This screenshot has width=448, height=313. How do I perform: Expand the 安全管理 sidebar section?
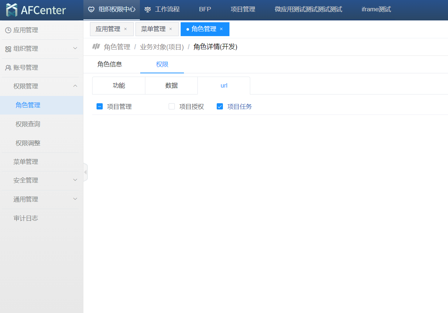(75, 180)
